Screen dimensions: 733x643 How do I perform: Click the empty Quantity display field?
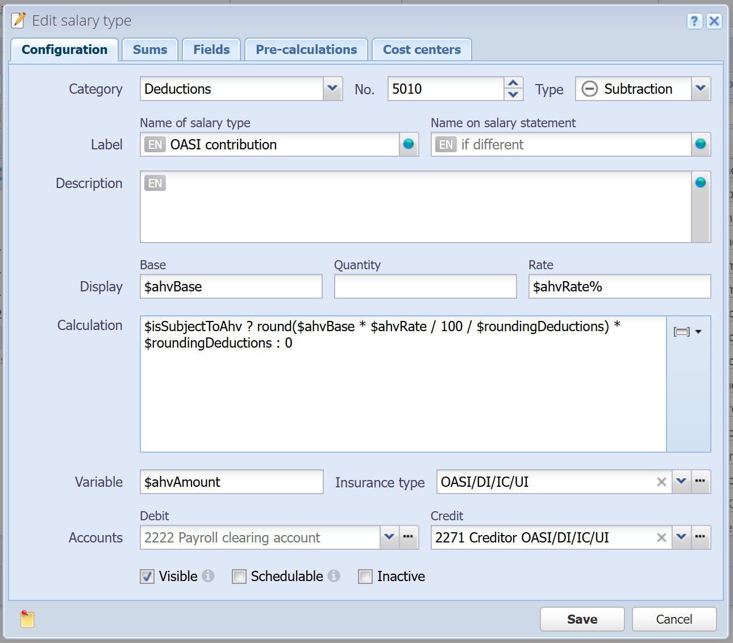(x=426, y=286)
